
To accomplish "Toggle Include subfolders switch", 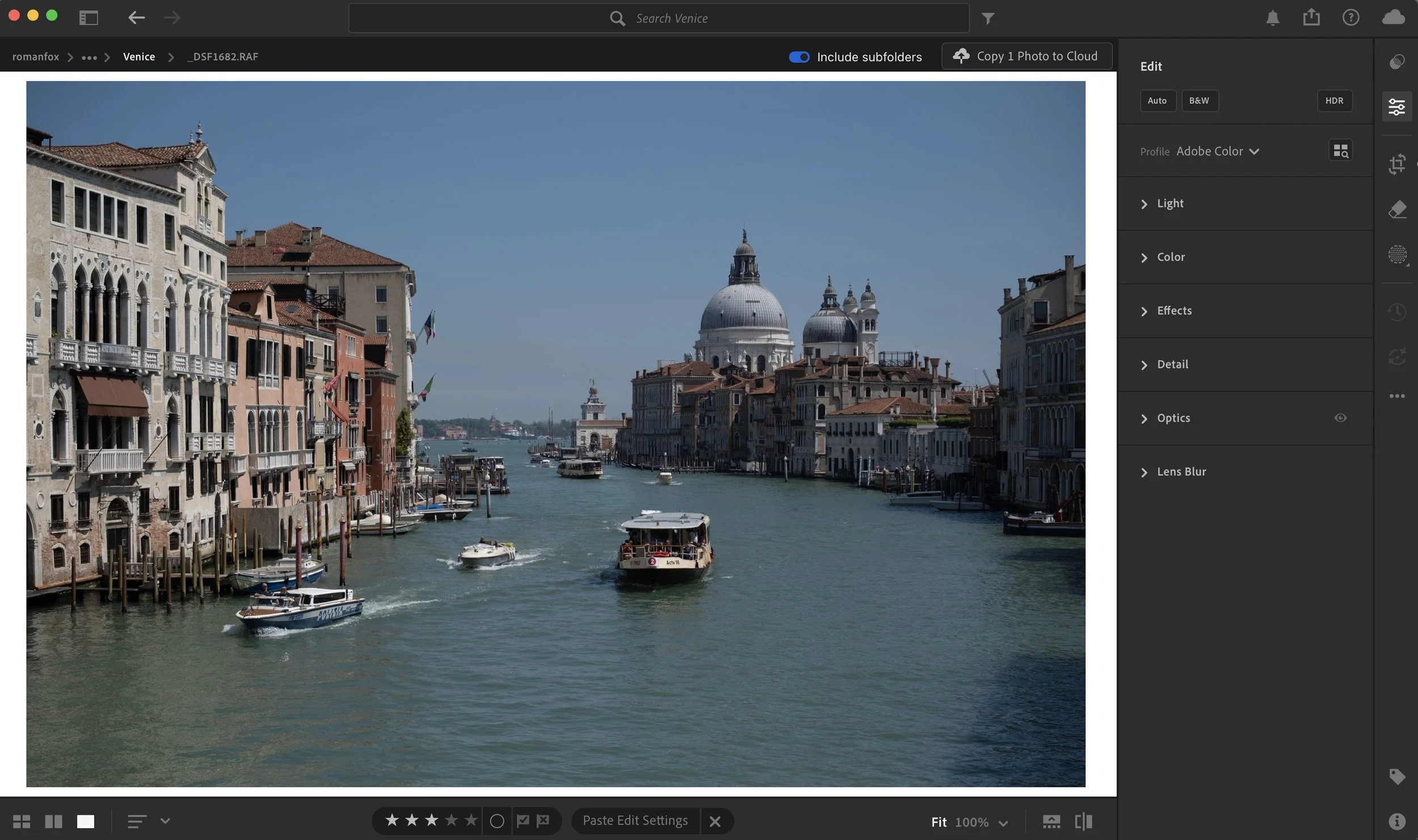I will [x=799, y=57].
